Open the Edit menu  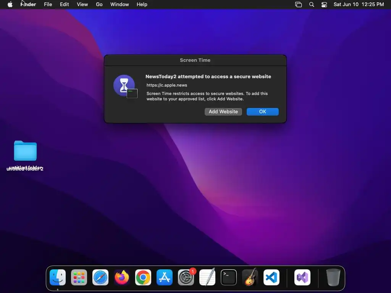pos(64,5)
